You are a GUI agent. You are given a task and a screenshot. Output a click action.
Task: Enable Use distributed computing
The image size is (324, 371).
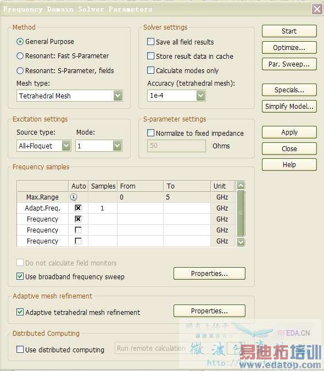point(20,349)
